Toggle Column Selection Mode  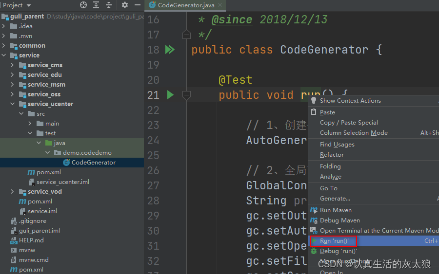(x=374, y=133)
